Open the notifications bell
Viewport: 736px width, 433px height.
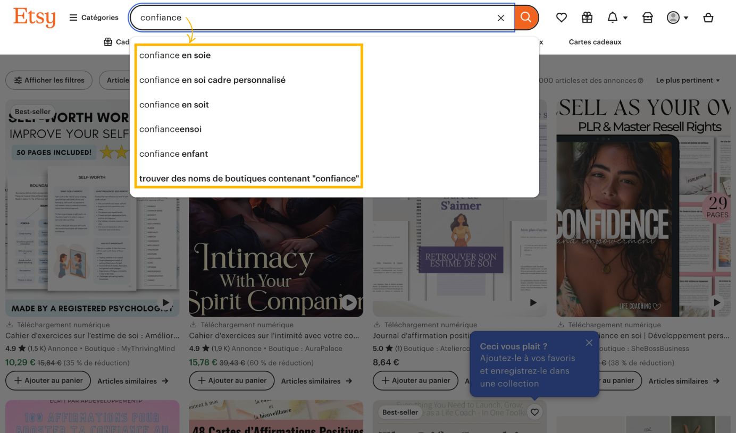pyautogui.click(x=613, y=17)
